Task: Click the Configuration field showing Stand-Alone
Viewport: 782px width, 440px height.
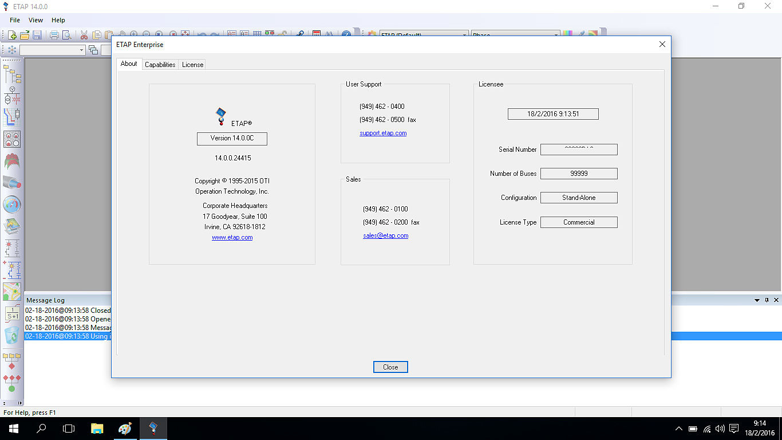Action: (x=579, y=198)
